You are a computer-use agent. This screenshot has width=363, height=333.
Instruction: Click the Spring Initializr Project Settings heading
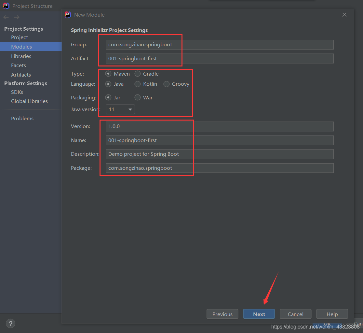pyautogui.click(x=109, y=30)
